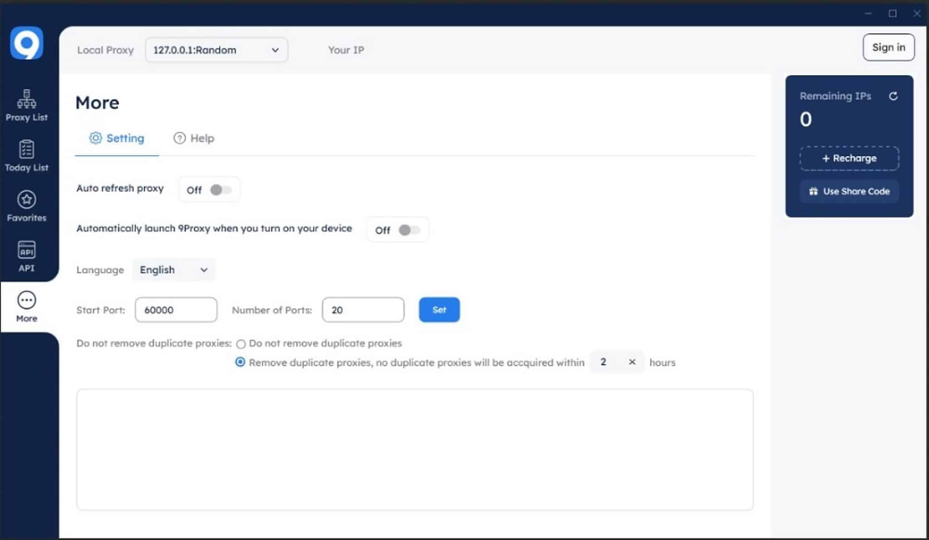The height and width of the screenshot is (540, 929).
Task: Switch to the Help tab
Action: pos(194,138)
